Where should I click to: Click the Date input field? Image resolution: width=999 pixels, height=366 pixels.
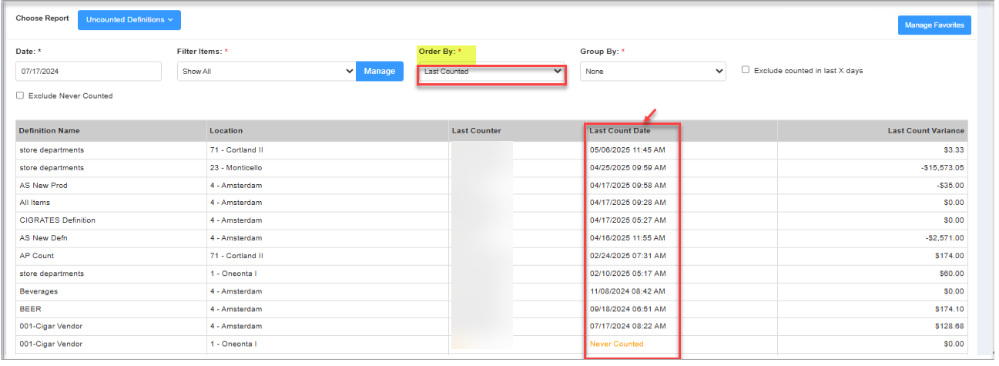pos(89,71)
